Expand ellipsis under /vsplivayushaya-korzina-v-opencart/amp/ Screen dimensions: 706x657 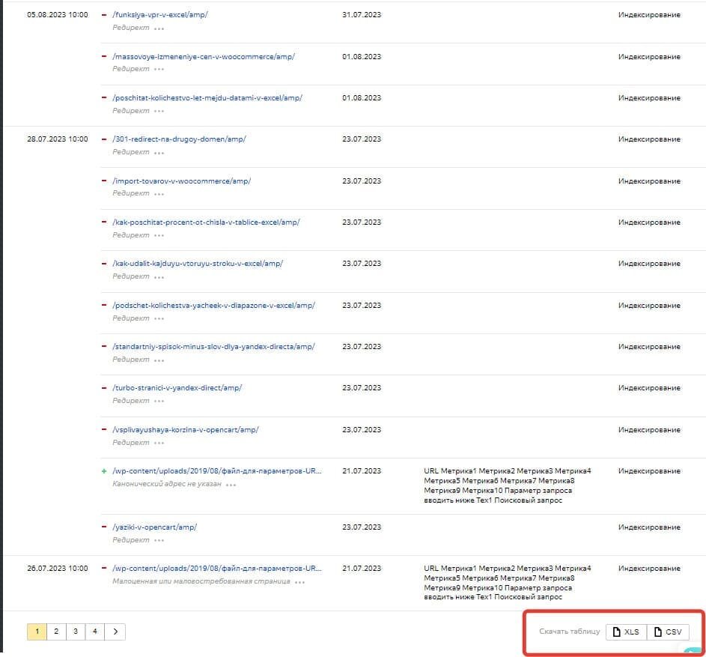[159, 443]
